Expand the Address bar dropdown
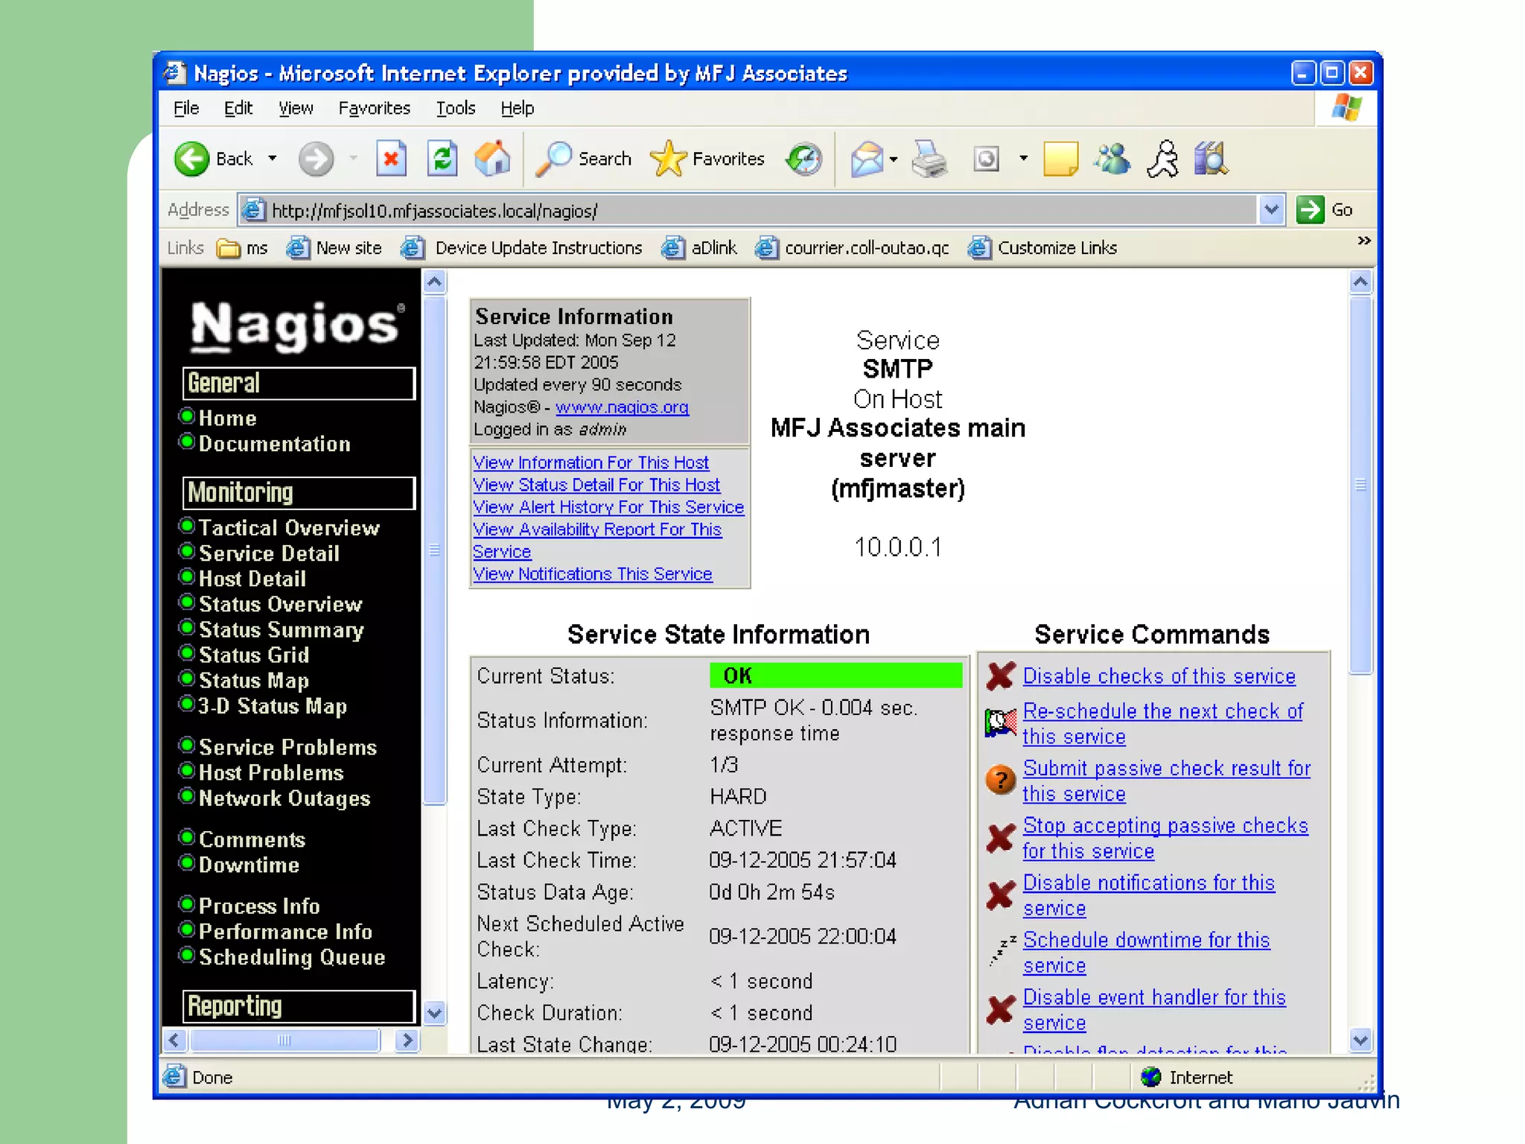1525x1144 pixels. [x=1272, y=210]
